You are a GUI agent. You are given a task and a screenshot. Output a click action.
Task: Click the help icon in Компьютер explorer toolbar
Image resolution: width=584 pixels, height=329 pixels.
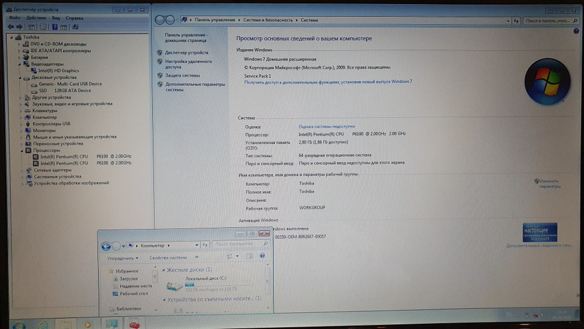pyautogui.click(x=262, y=255)
